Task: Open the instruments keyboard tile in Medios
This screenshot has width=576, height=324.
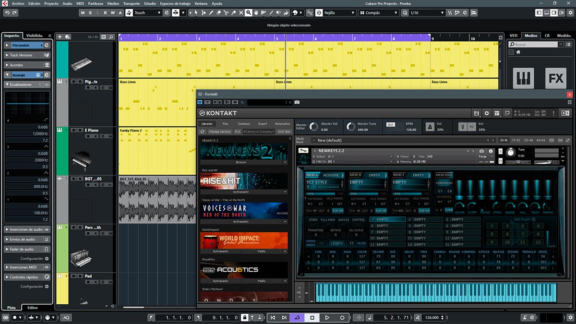Action: click(x=523, y=78)
